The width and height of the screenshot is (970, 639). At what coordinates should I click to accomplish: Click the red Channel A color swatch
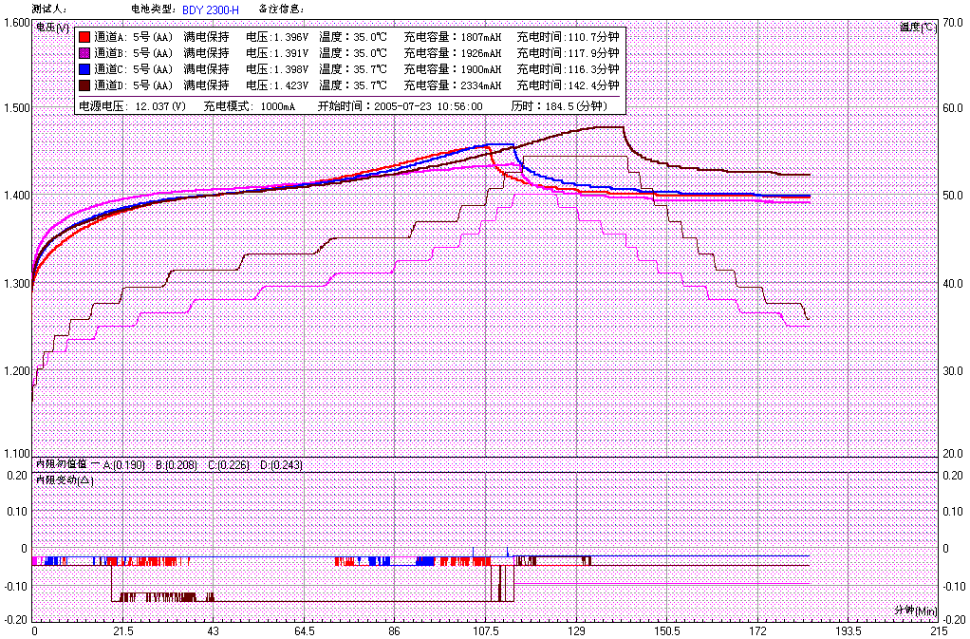(x=84, y=38)
